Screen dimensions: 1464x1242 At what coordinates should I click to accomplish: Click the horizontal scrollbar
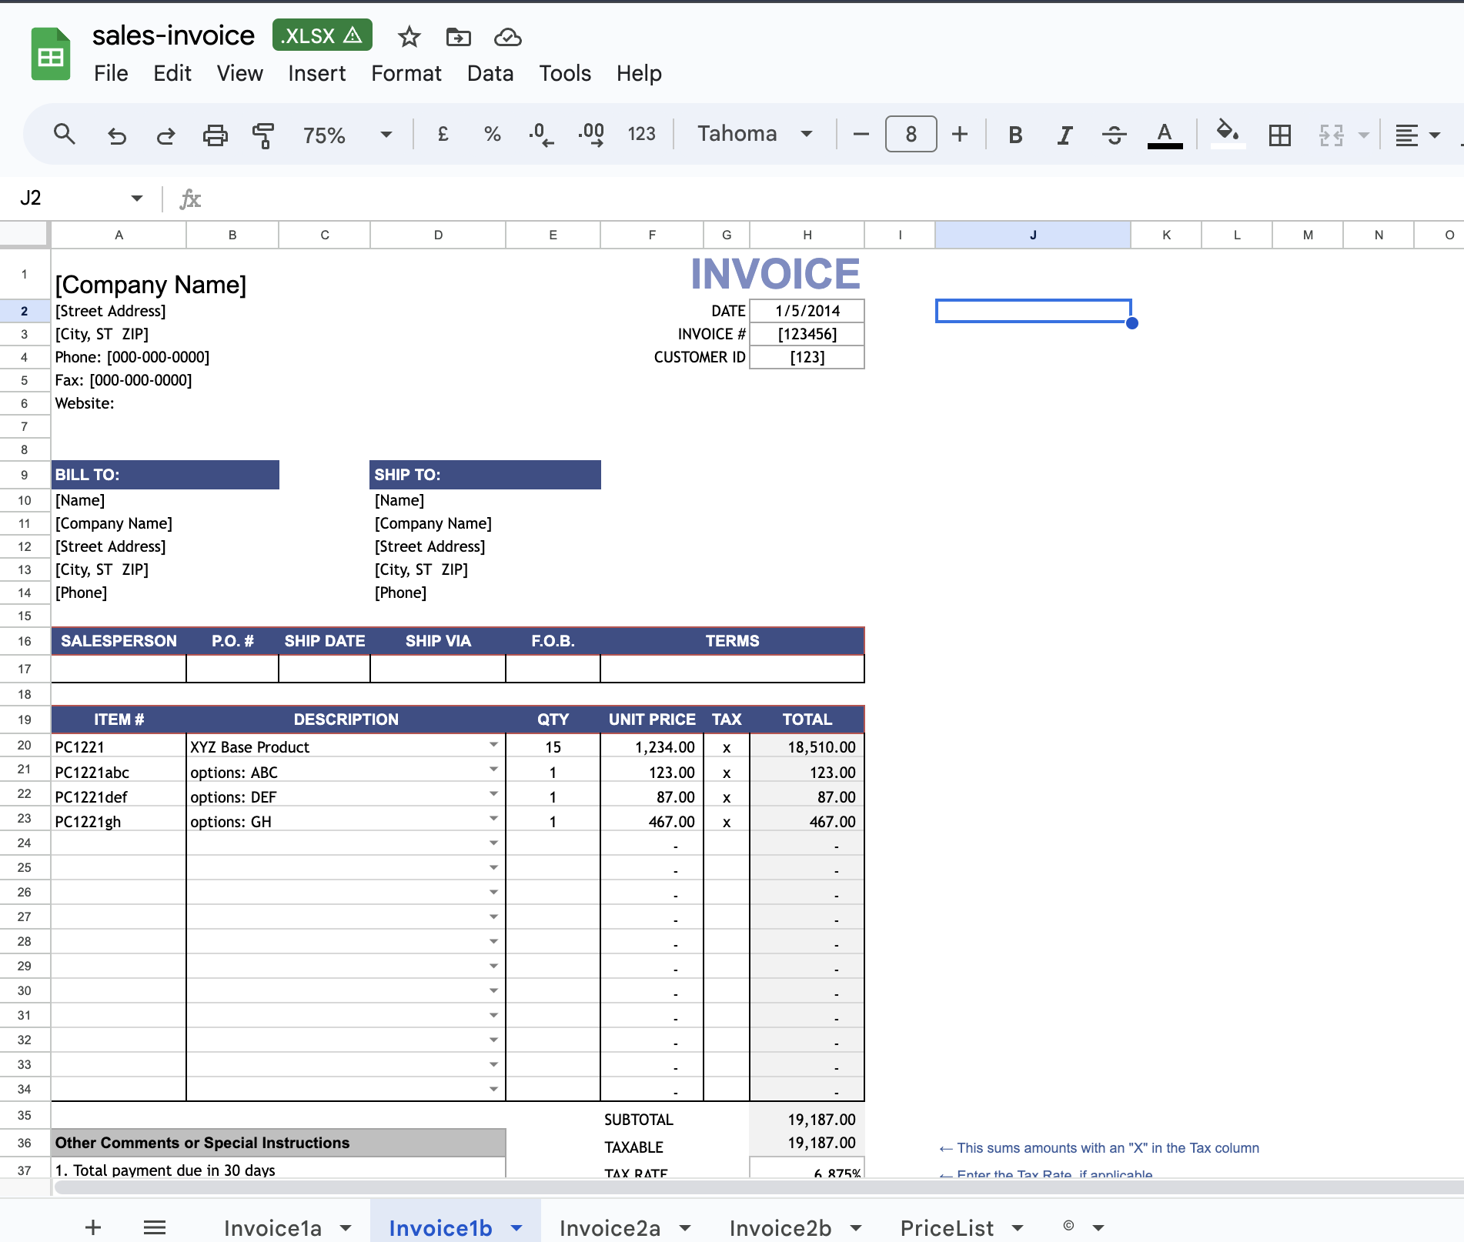coord(758,1187)
